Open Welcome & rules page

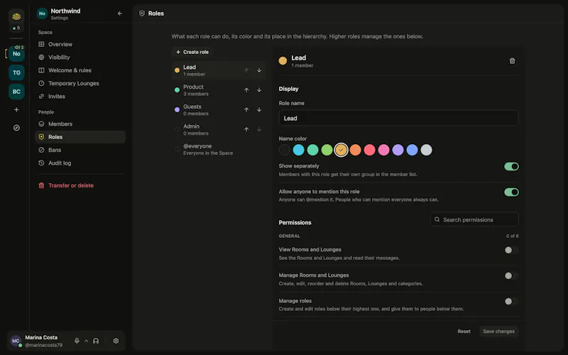click(80, 70)
